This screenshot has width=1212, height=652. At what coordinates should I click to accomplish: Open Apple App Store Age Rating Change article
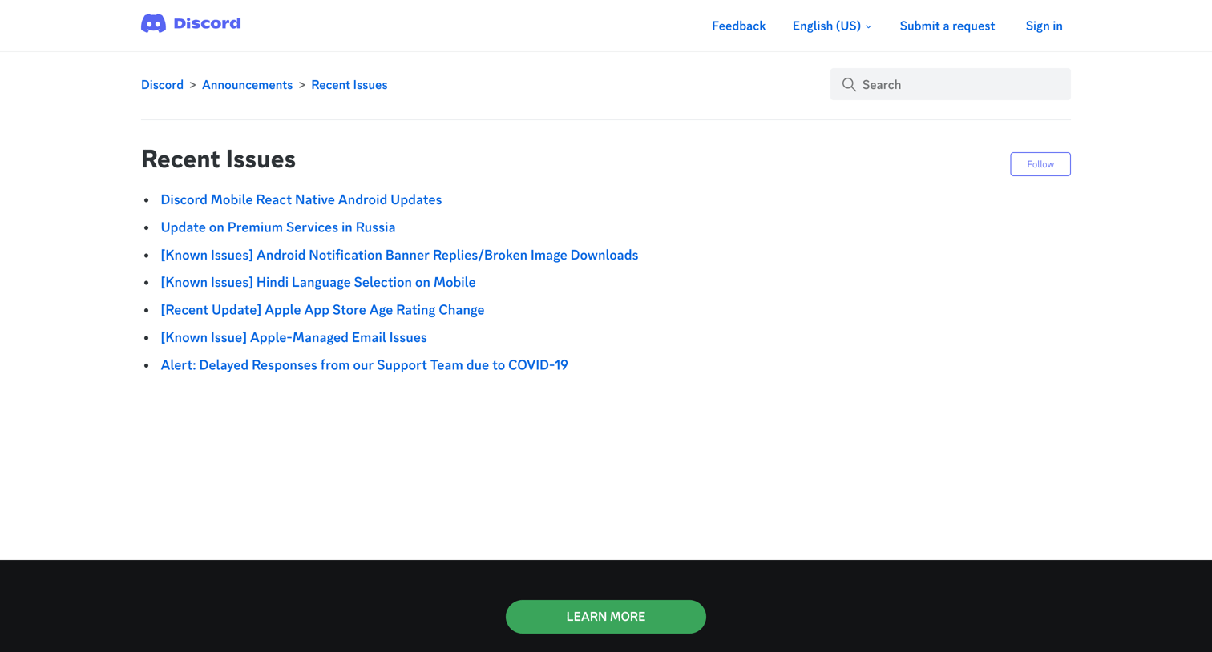[x=322, y=310]
